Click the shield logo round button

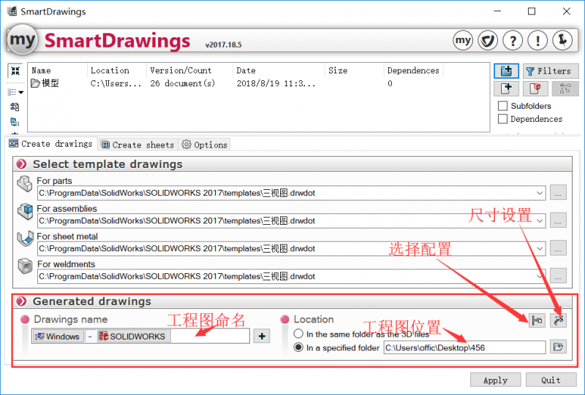488,40
